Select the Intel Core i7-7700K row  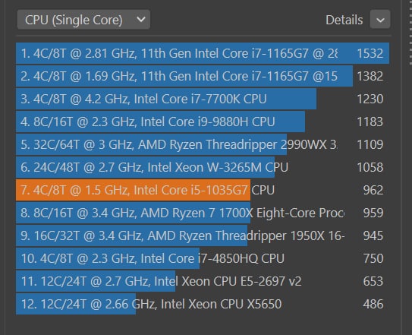tap(203, 100)
